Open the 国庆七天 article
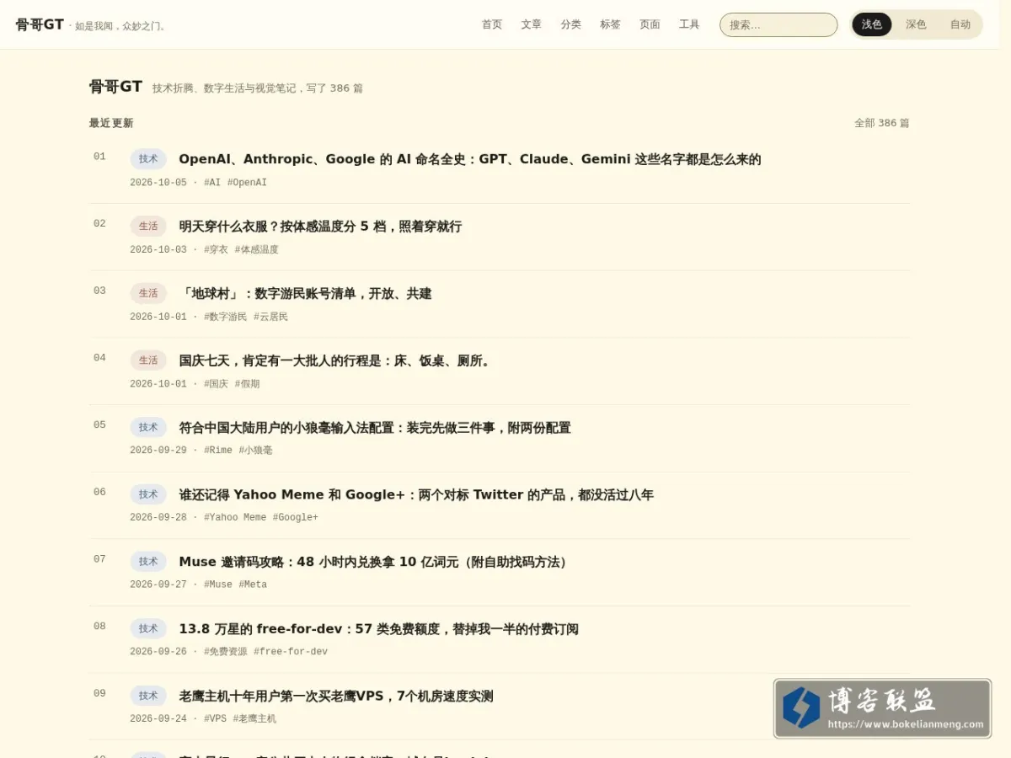1011x758 pixels. [x=336, y=360]
